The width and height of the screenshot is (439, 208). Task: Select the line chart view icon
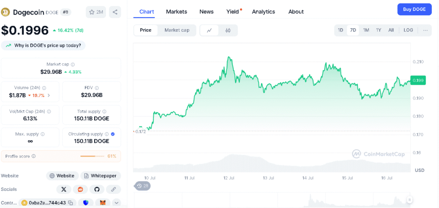(x=209, y=30)
